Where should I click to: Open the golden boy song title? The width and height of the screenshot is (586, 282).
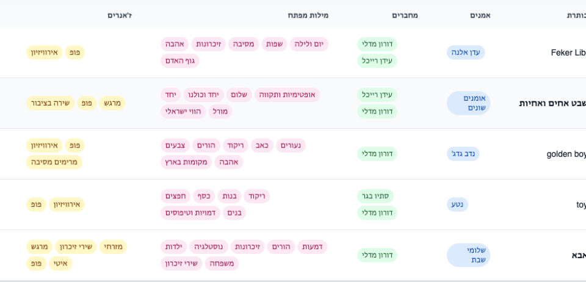(x=566, y=154)
